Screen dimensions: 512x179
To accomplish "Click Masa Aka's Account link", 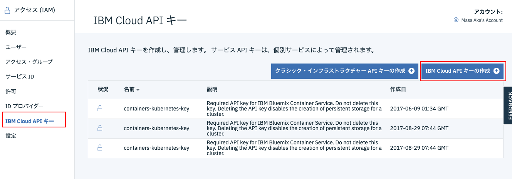I will tap(482, 20).
